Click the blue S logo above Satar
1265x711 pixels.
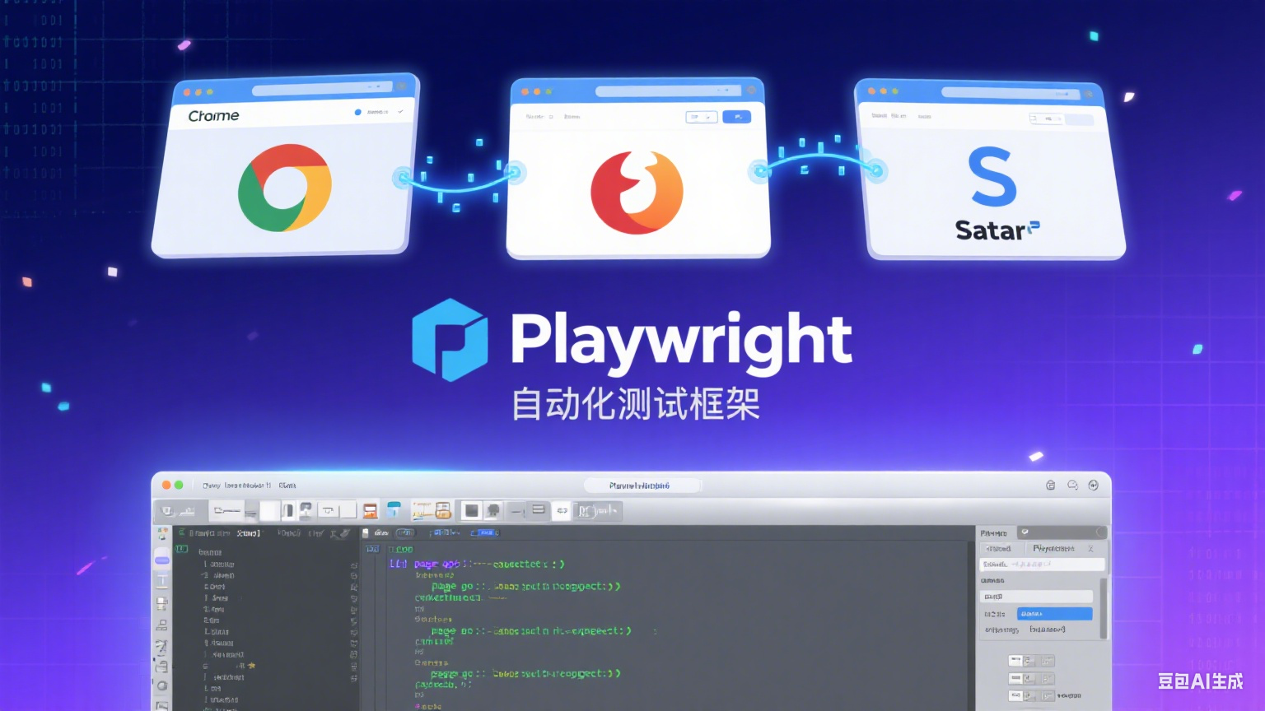pos(992,177)
